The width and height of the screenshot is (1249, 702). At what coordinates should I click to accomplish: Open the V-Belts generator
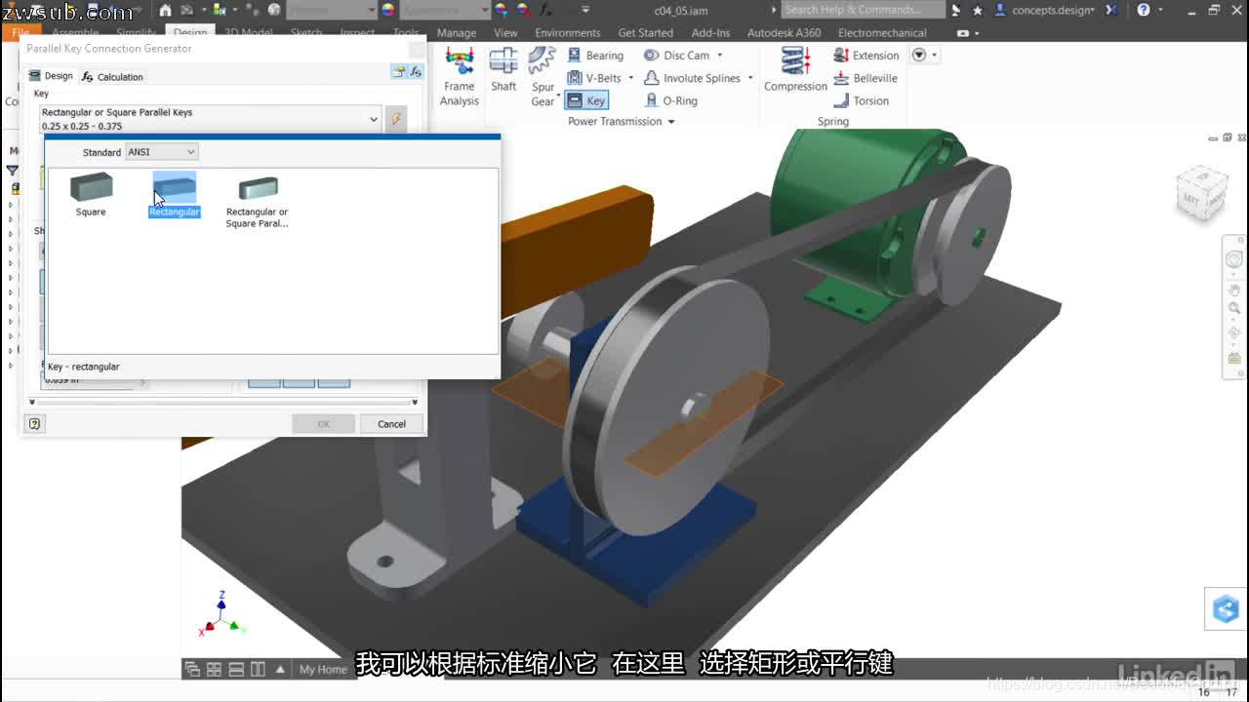pos(595,78)
